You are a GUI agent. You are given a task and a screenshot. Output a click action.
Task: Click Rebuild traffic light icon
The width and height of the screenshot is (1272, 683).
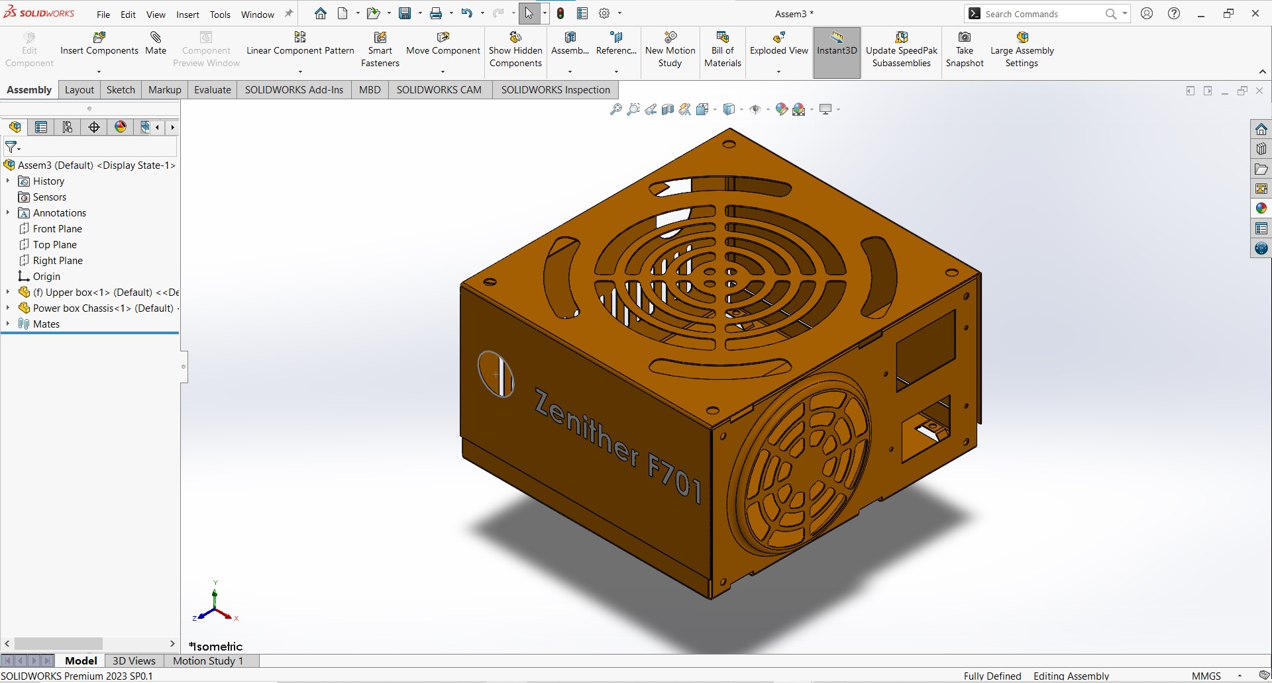coord(560,13)
